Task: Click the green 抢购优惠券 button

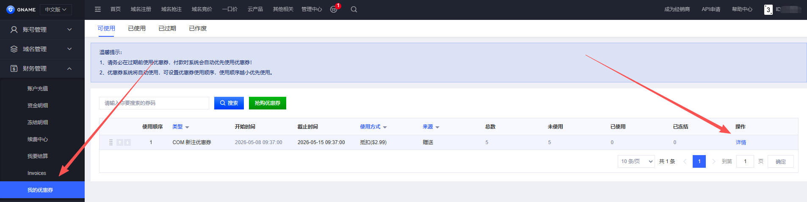Action: 268,103
